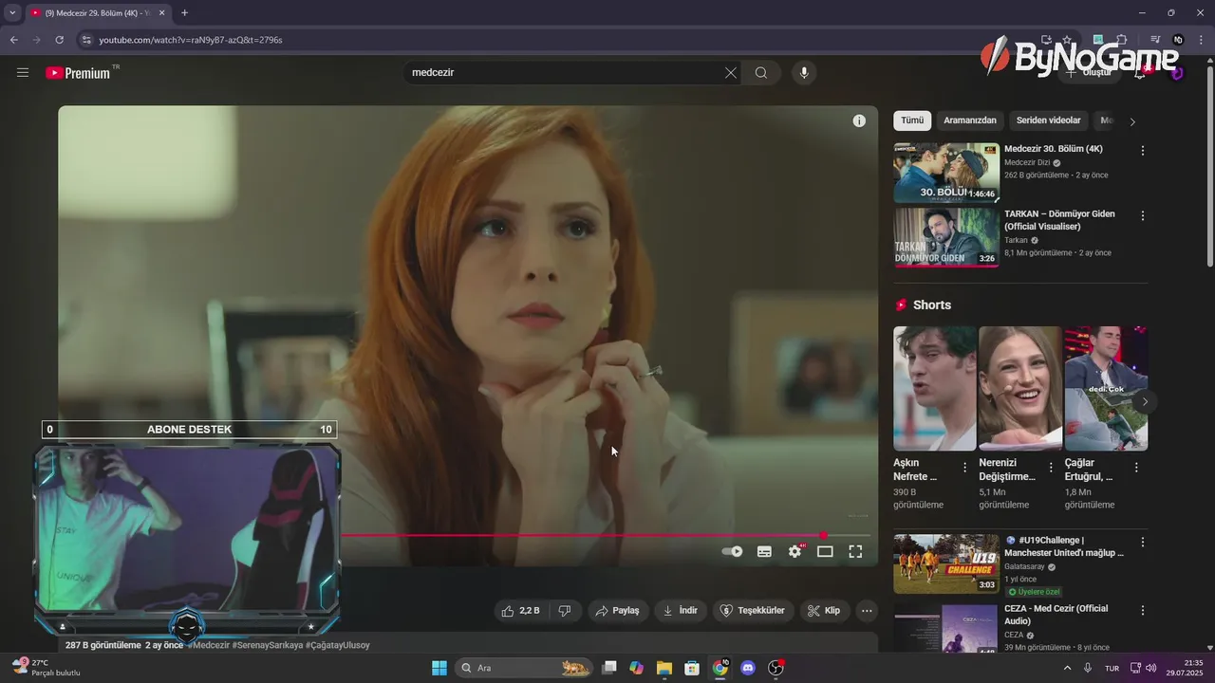Screen dimensions: 1215x683
Task: Download the video with İndir
Action: 680,611
